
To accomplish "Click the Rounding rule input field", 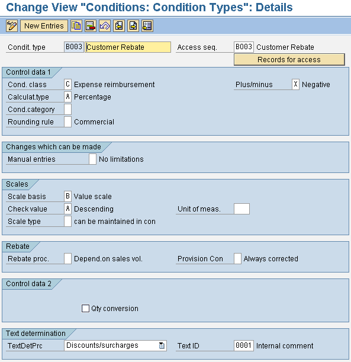I will [x=67, y=121].
